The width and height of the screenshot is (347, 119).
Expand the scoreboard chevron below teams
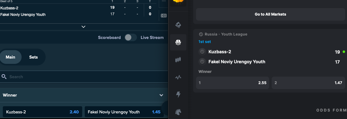click(x=83, y=27)
